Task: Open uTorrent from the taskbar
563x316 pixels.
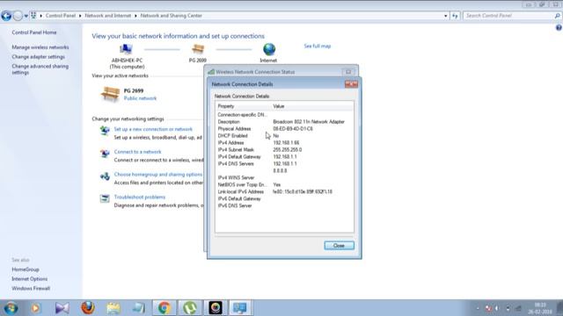Action: tap(190, 308)
